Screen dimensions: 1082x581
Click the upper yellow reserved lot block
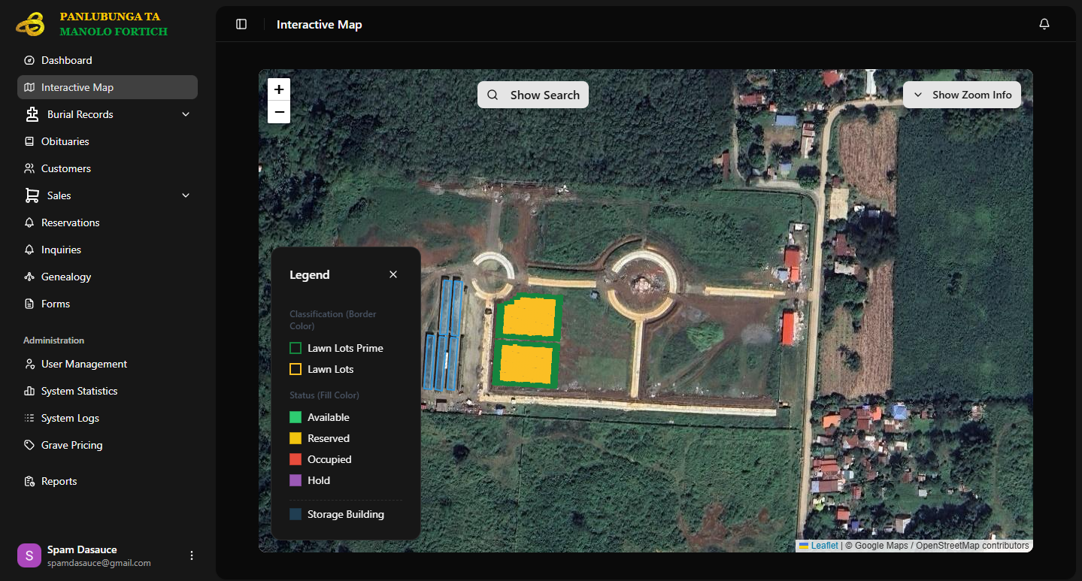point(529,317)
